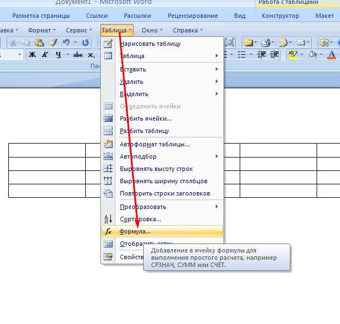Switch to the Макет tab

click(x=324, y=16)
